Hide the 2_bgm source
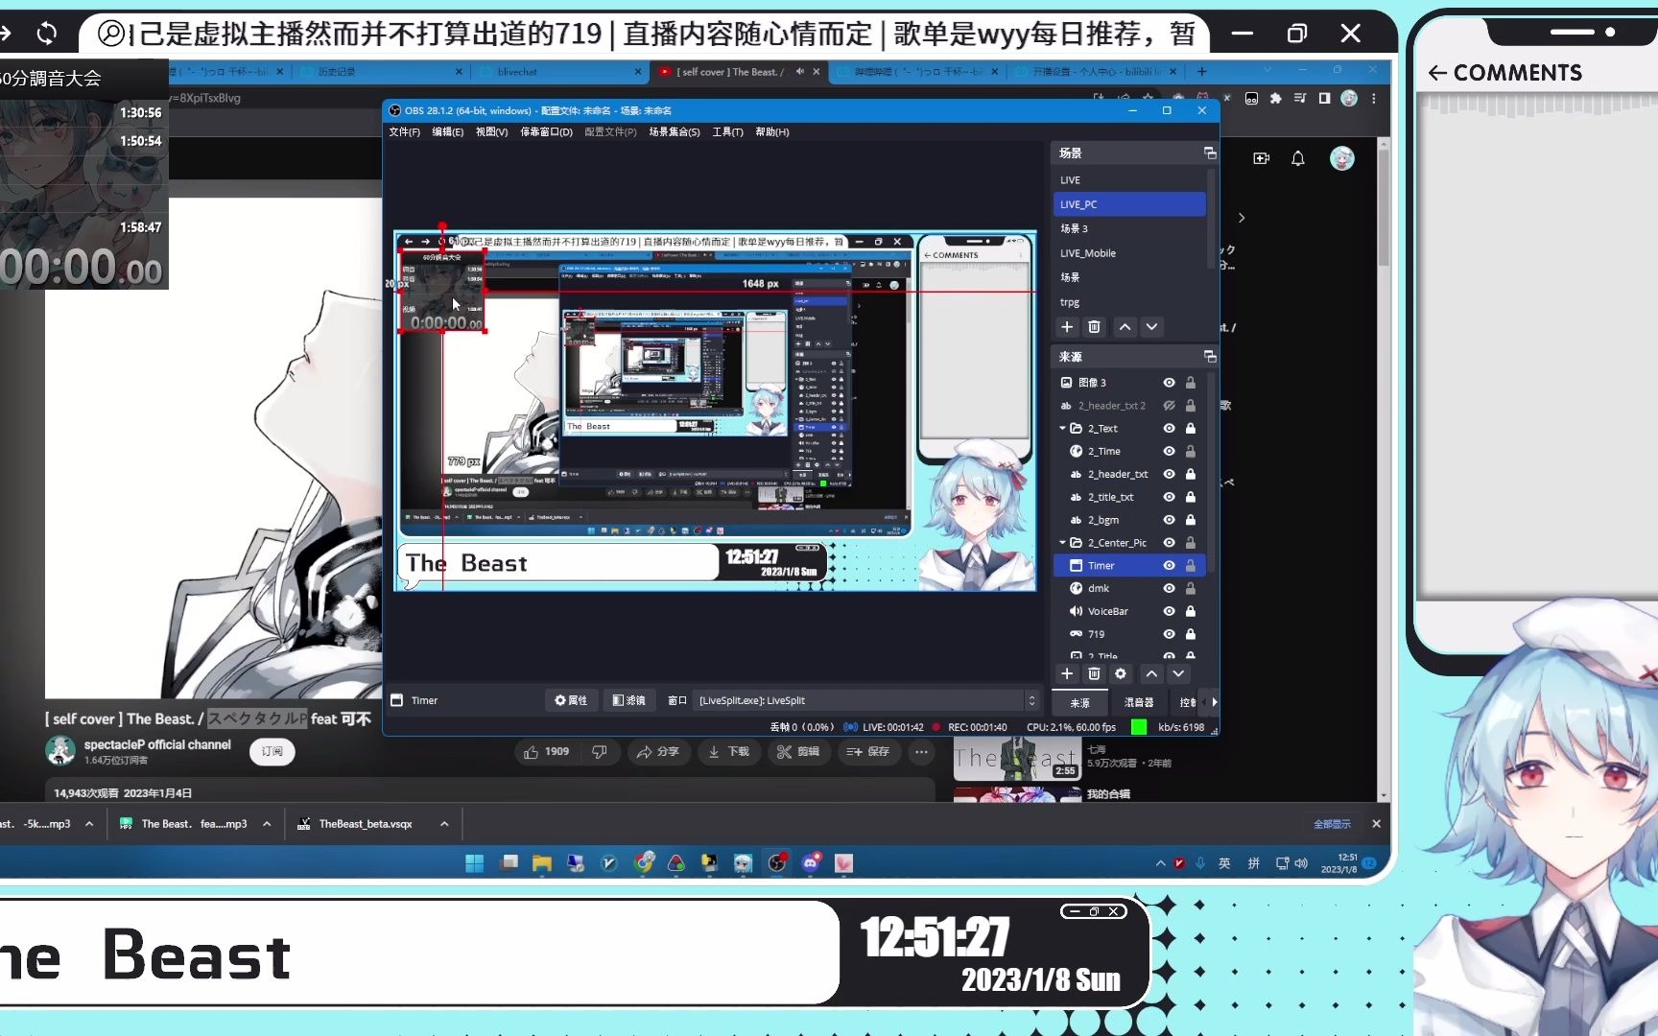1658x1036 pixels. 1169,520
